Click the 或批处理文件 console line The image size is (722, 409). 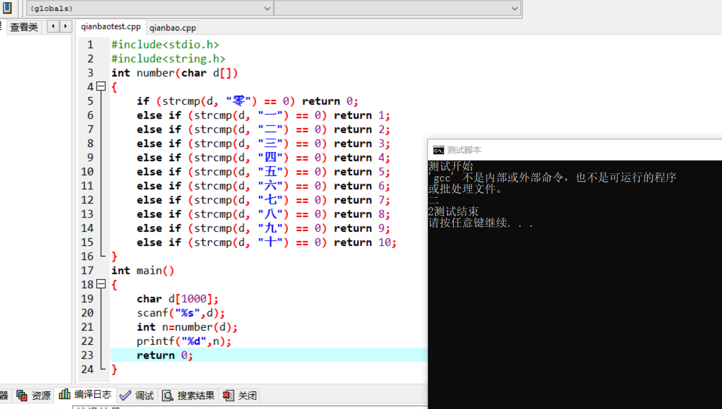[x=466, y=189]
